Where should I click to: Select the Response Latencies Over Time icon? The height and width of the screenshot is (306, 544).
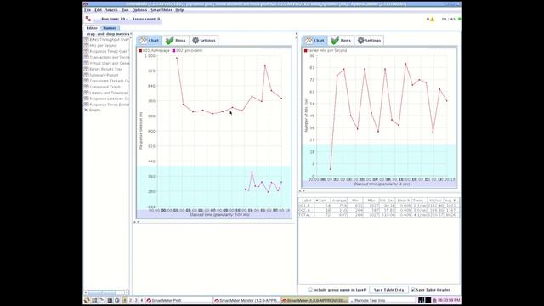(86, 99)
